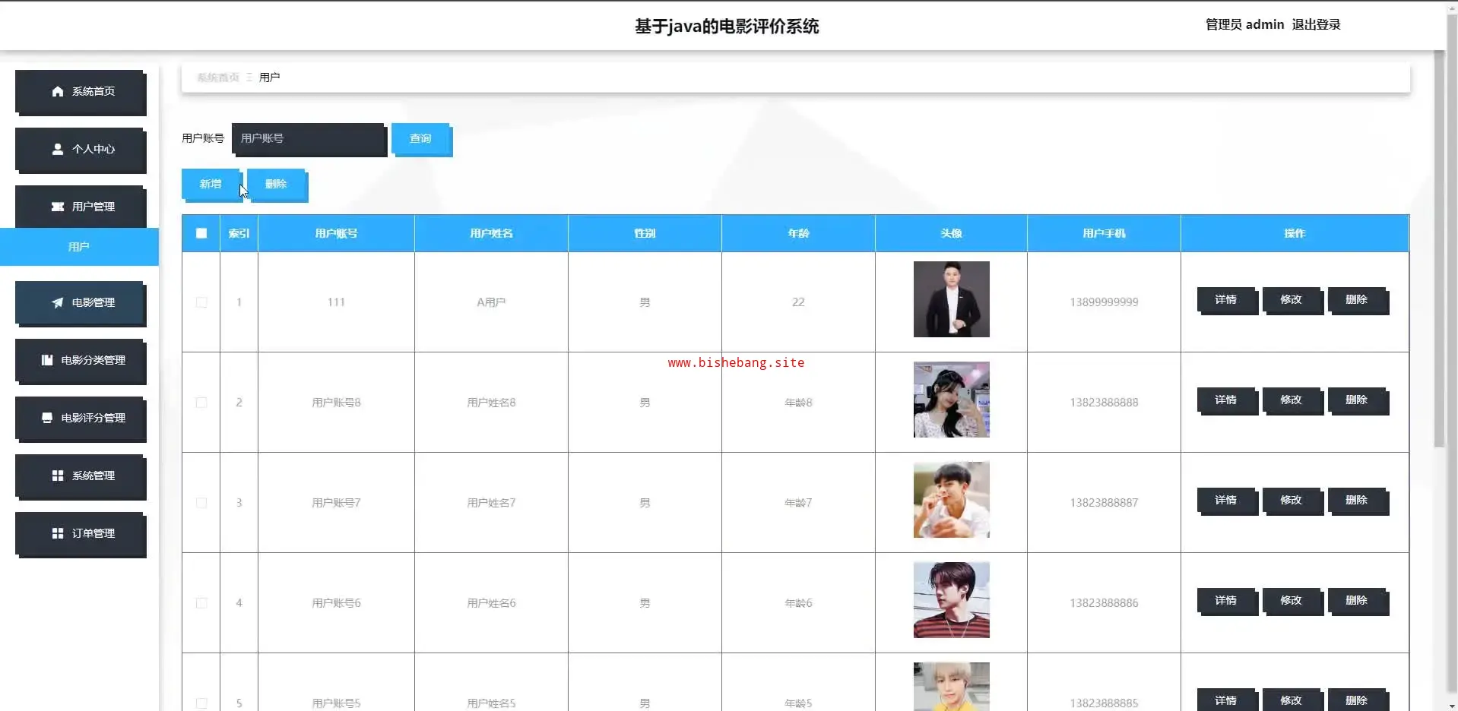Click the icon beside 电影分类管理
This screenshot has height=711, width=1458.
pos(47,360)
